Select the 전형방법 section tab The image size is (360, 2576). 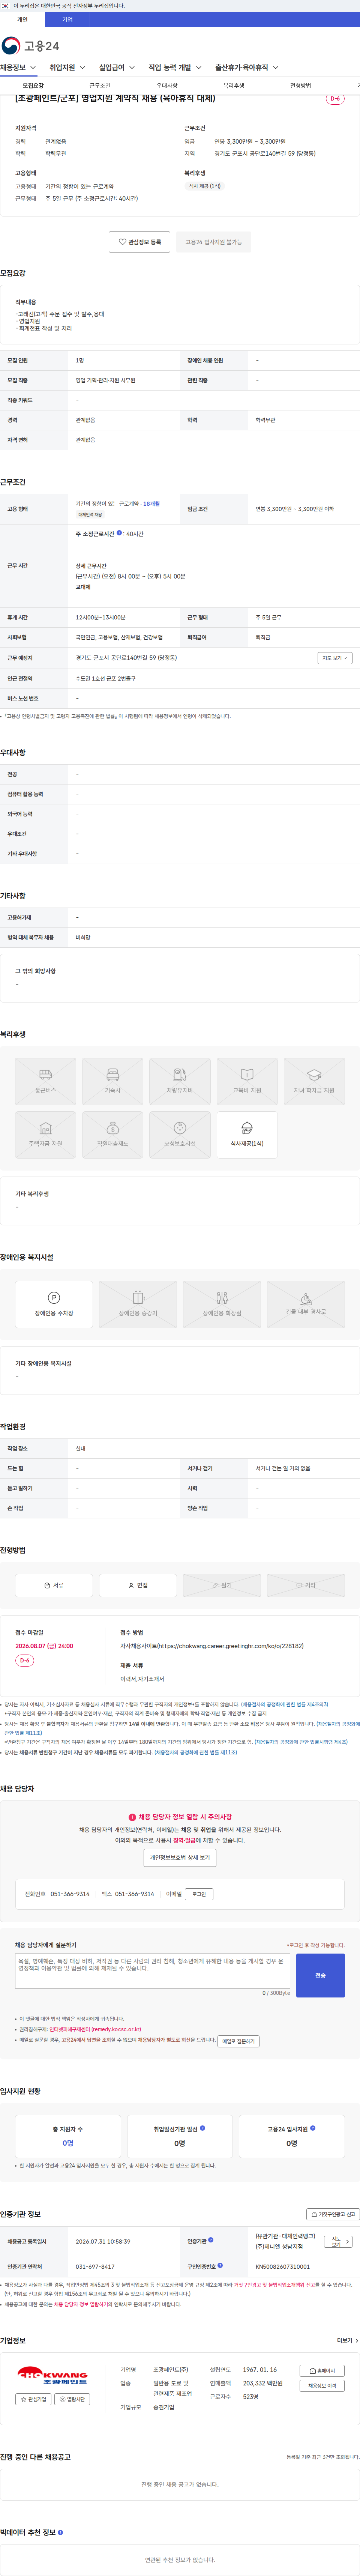[x=301, y=86]
